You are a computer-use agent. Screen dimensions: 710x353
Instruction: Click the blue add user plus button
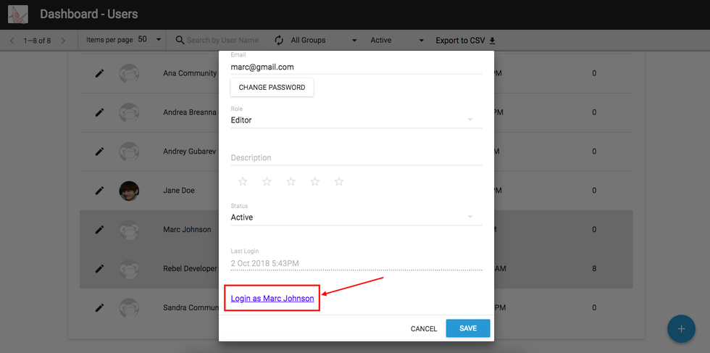[680, 328]
